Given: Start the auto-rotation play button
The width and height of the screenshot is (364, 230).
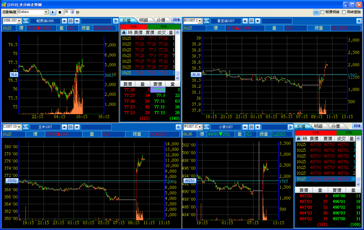Looking at the screenshot, I should tap(53, 12).
